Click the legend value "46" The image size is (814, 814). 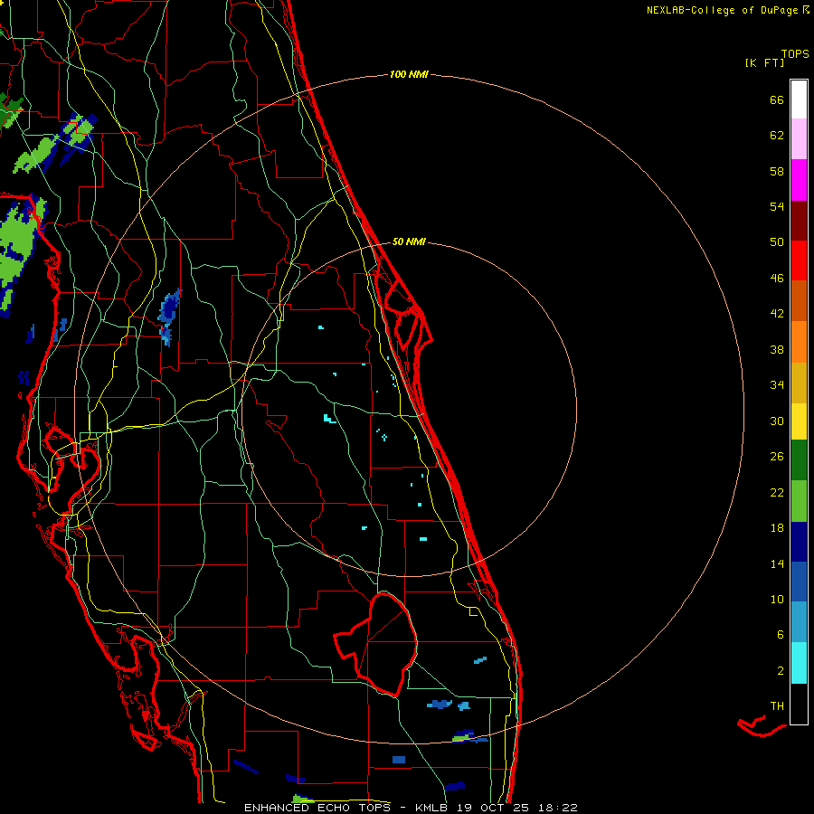tap(777, 279)
